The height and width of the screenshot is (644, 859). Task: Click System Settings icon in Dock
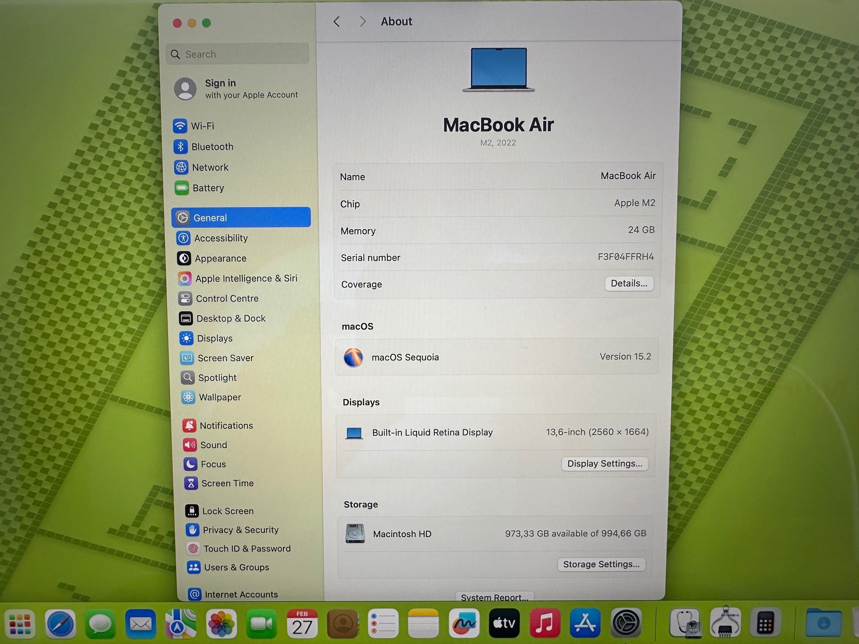pyautogui.click(x=626, y=623)
